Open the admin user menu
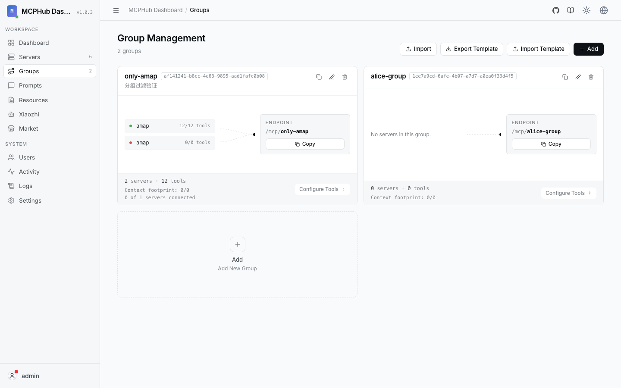Image resolution: width=621 pixels, height=388 pixels. click(x=50, y=376)
